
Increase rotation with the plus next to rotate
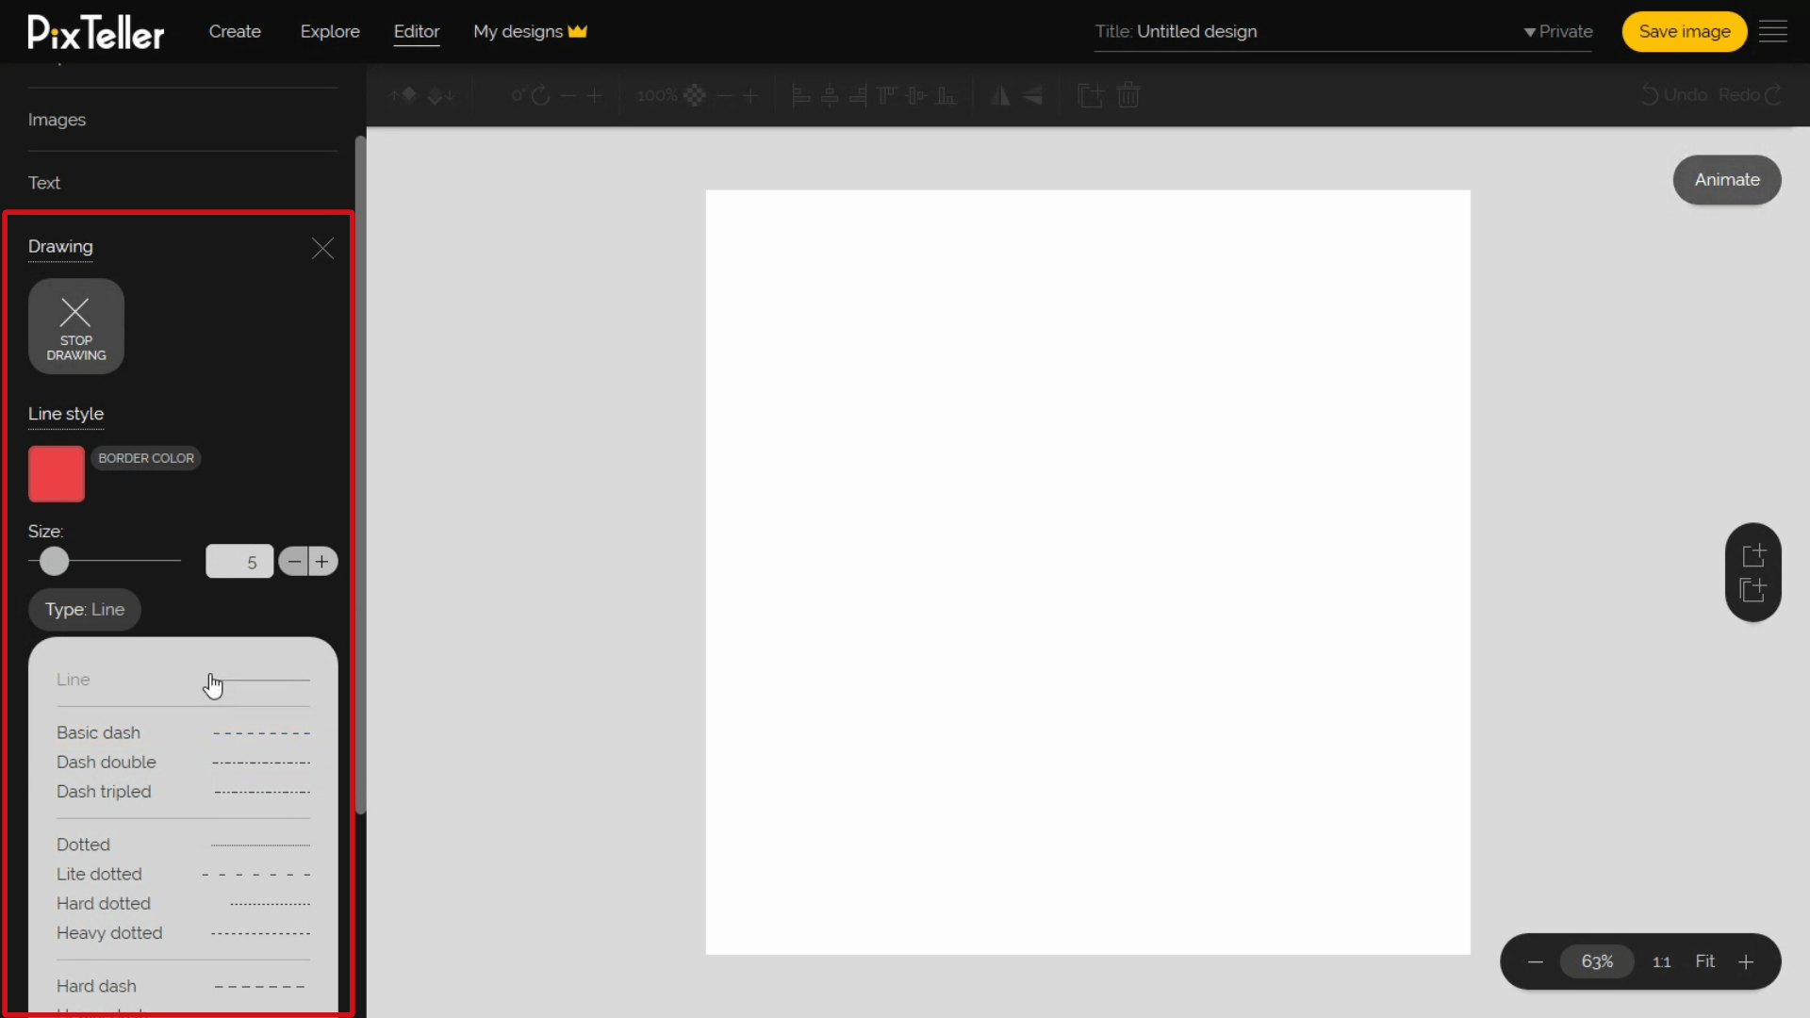[x=595, y=95]
